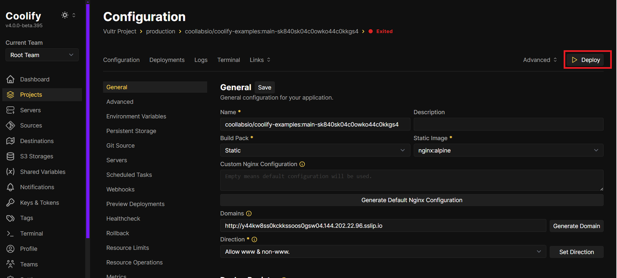
Task: Click the Destinations icon in sidebar
Action: [x=10, y=141]
